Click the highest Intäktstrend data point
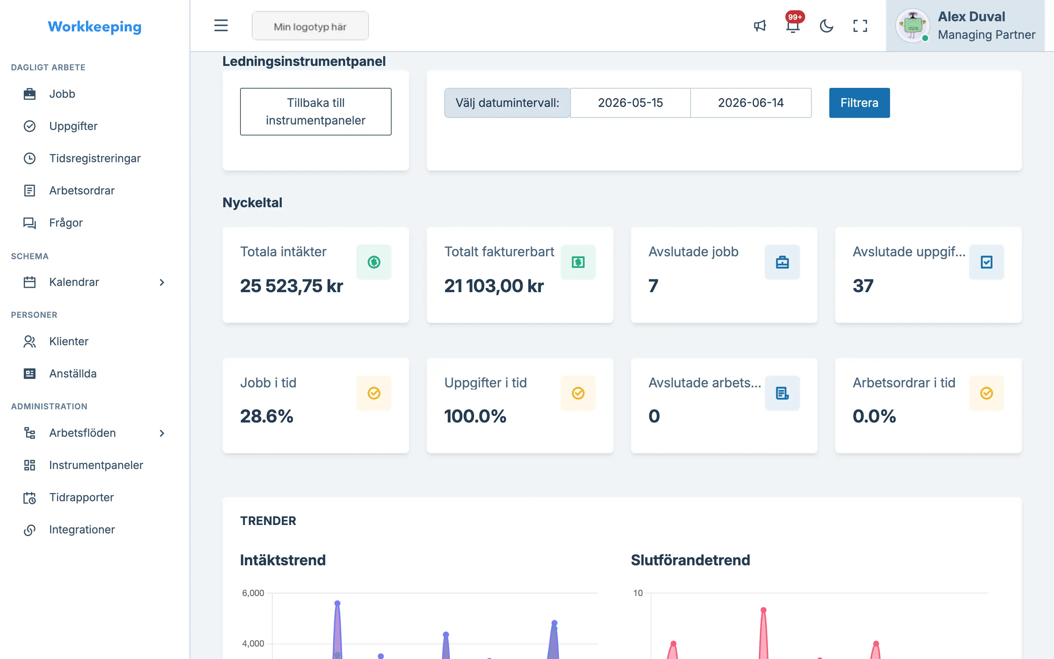 [337, 603]
